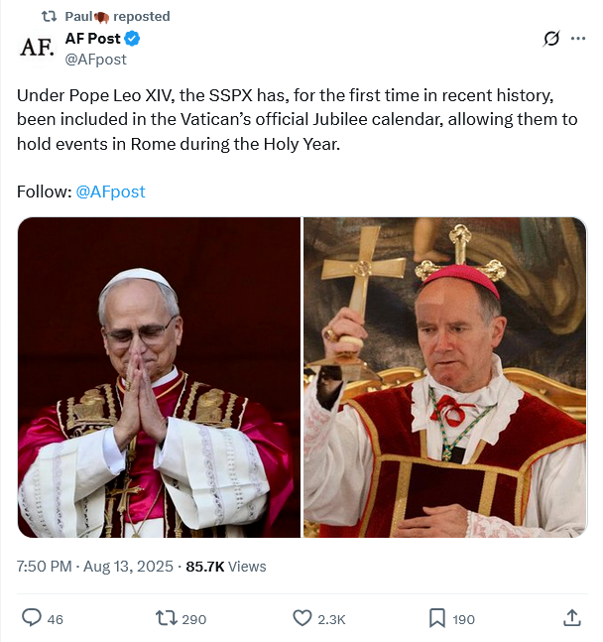Bookmark this AF Post tweet

tap(437, 618)
